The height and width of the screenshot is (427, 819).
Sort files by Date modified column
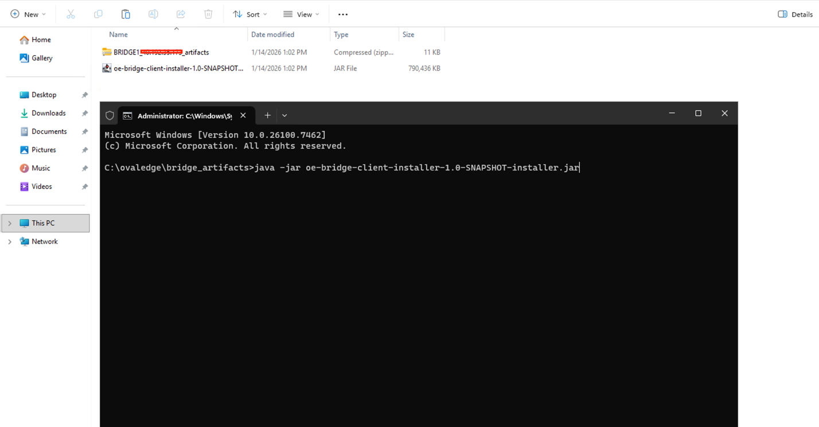coord(273,34)
